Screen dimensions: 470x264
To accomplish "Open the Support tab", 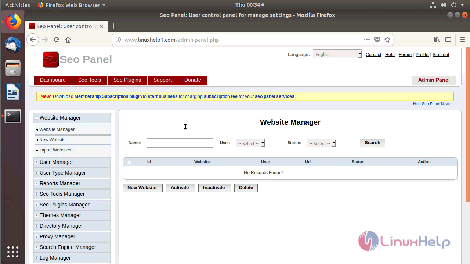I will click(x=163, y=80).
